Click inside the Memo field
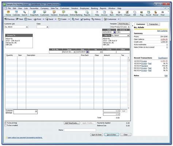Image resolution: width=173 pixels, height=146 pixels. [80, 130]
